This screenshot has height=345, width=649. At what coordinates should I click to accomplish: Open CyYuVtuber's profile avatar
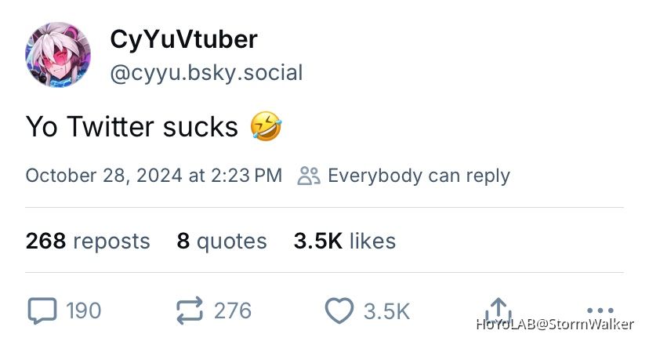(x=57, y=54)
